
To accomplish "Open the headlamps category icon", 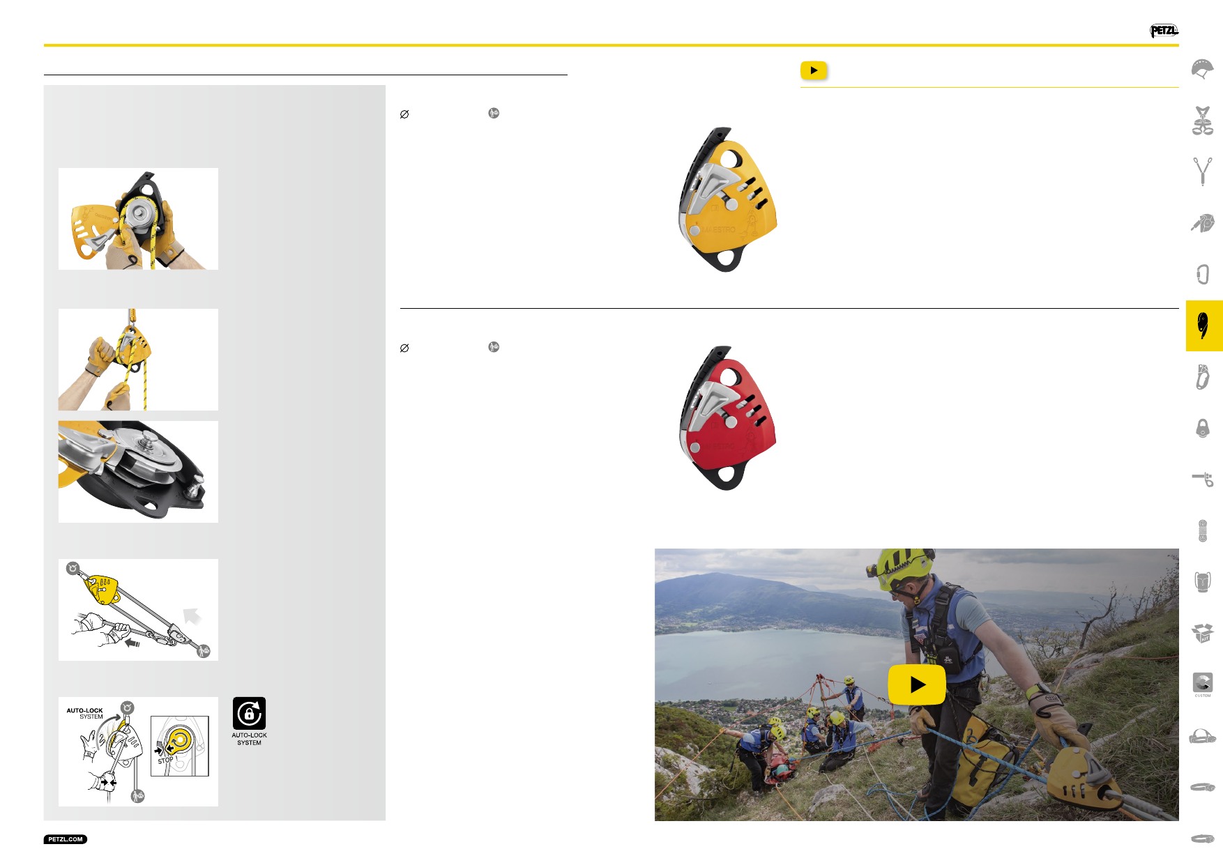I will [x=1203, y=735].
